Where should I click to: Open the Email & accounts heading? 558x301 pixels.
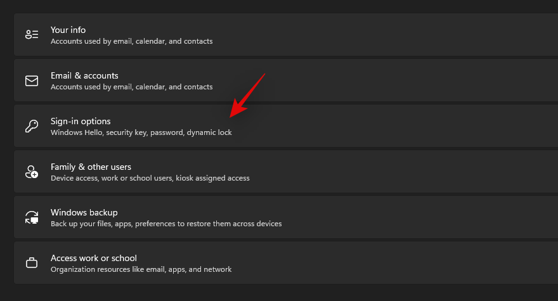coord(84,75)
